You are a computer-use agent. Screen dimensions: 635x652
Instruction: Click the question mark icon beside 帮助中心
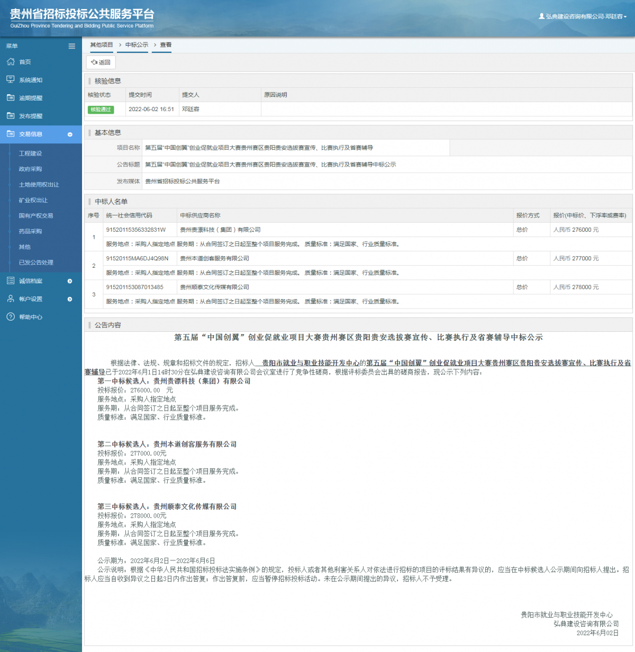pos(11,316)
